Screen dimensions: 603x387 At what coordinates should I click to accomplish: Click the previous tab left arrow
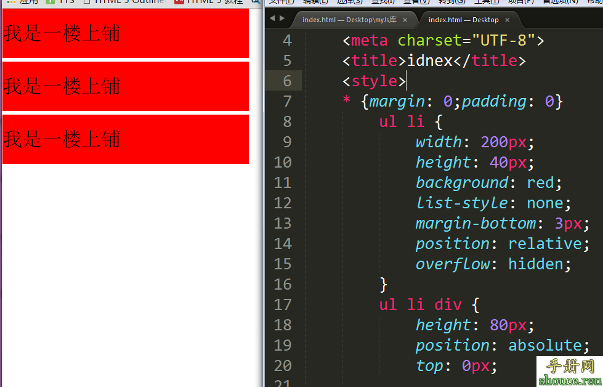click(x=273, y=18)
